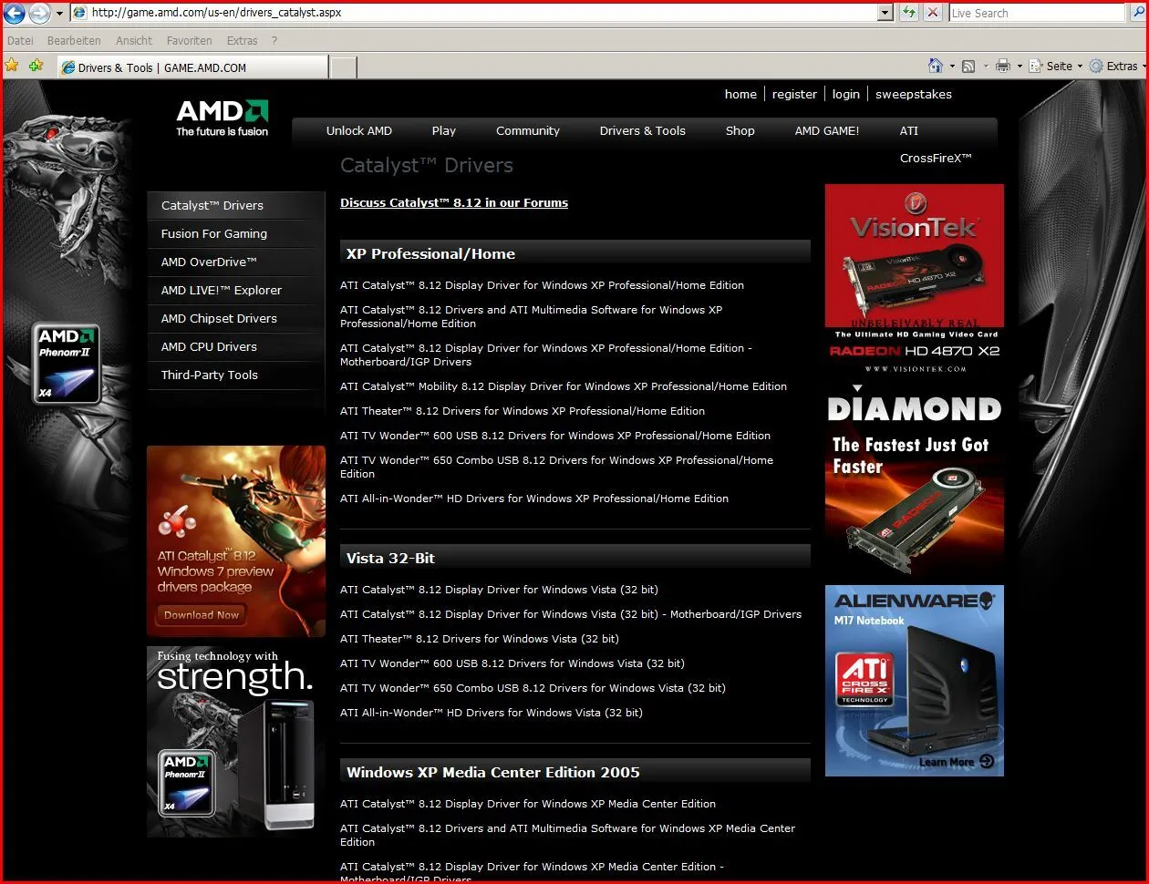Open the Seite dropdown menu

pos(1058,66)
